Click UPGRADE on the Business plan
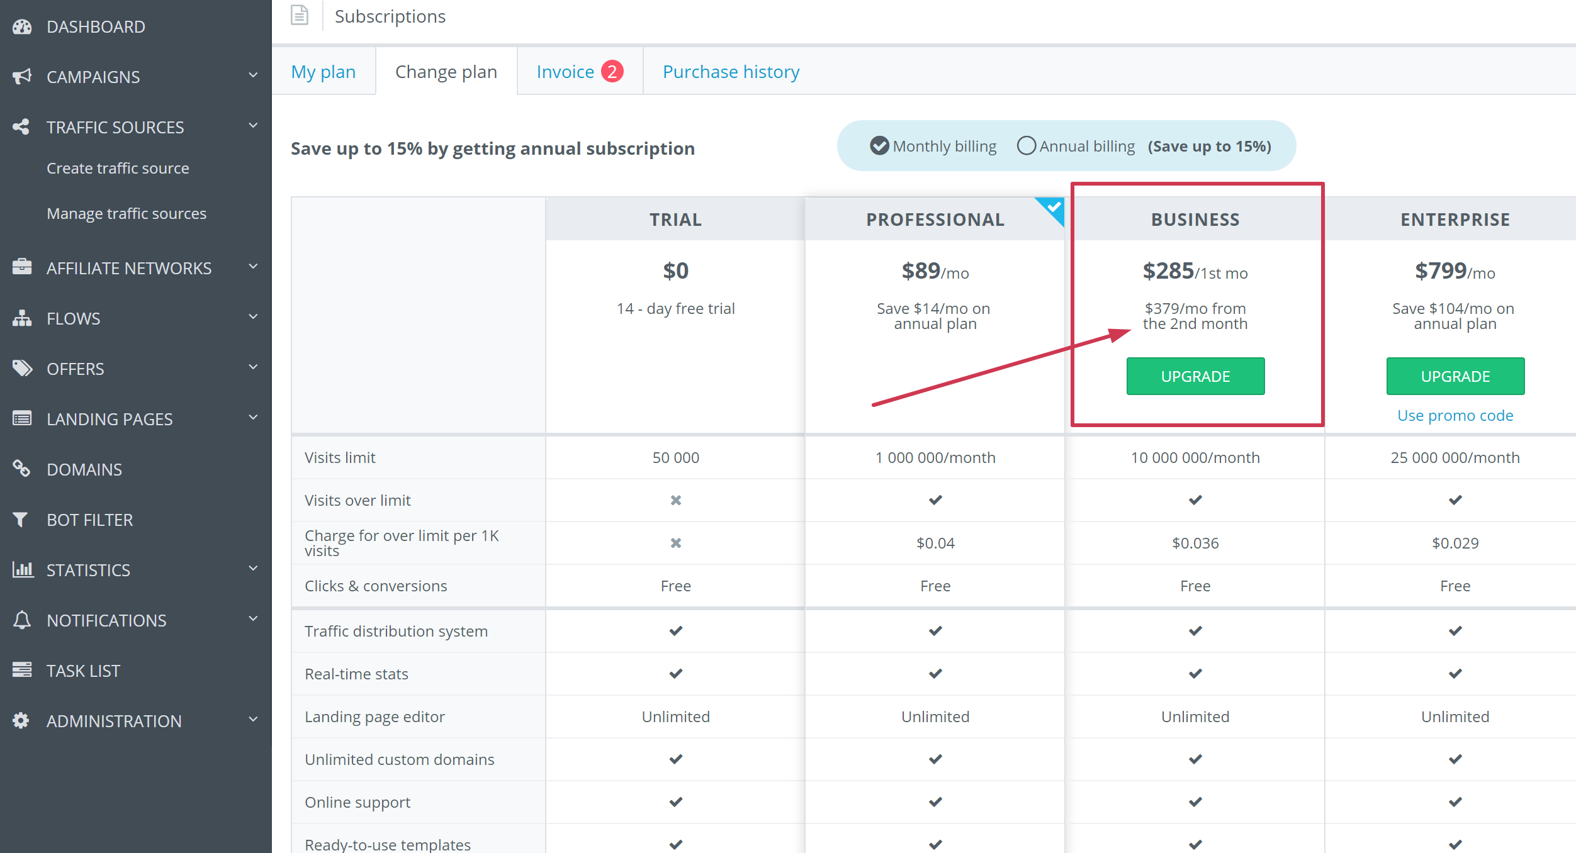Image resolution: width=1576 pixels, height=853 pixels. tap(1195, 376)
